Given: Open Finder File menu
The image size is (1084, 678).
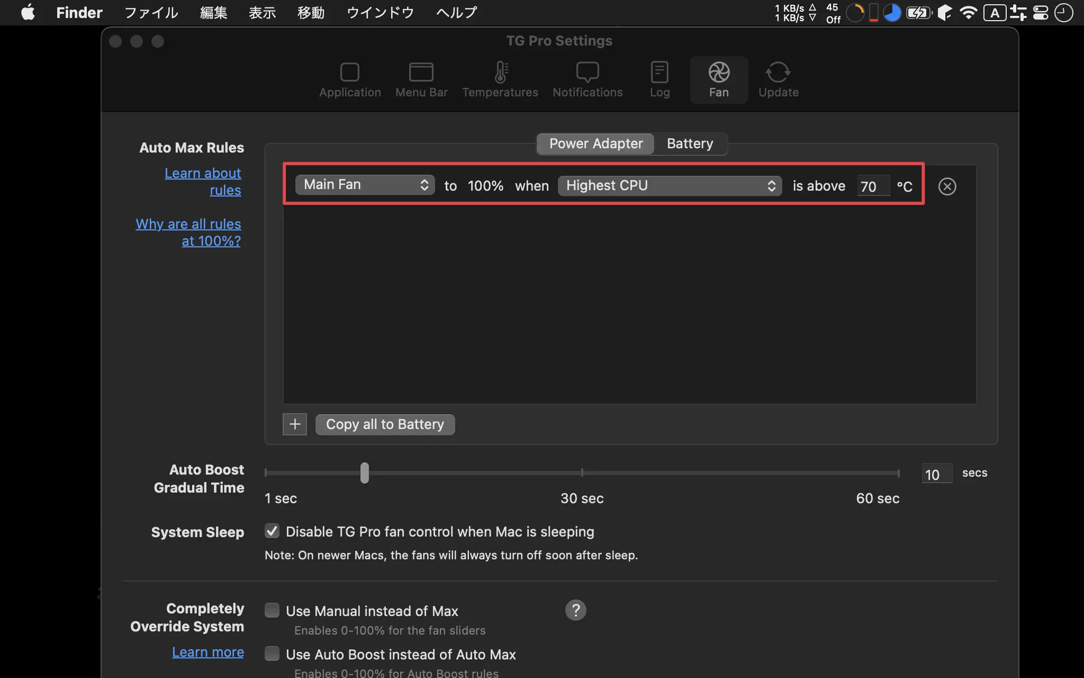Looking at the screenshot, I should click(151, 13).
